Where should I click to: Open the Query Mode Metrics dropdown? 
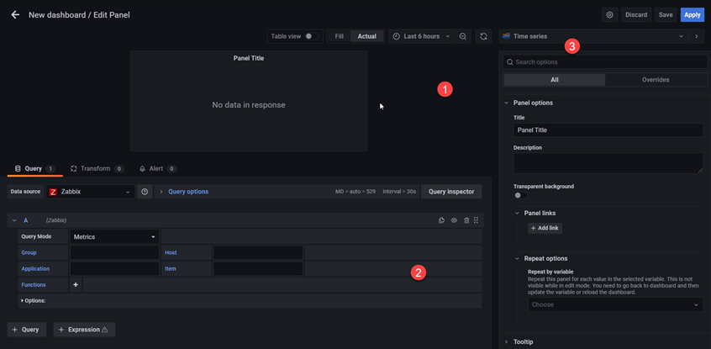coord(114,237)
